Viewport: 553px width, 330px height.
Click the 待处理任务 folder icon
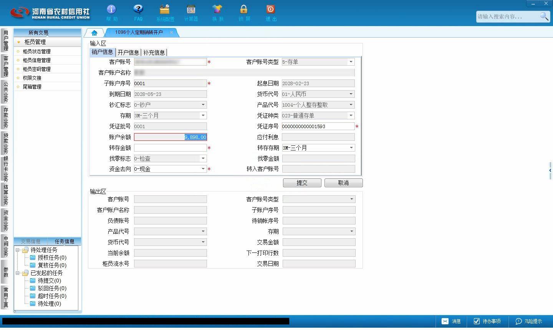(x=25, y=250)
